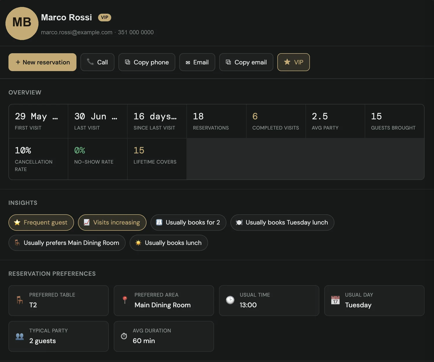
Task: Click pin icon in Preferred Area card
Action: click(125, 300)
